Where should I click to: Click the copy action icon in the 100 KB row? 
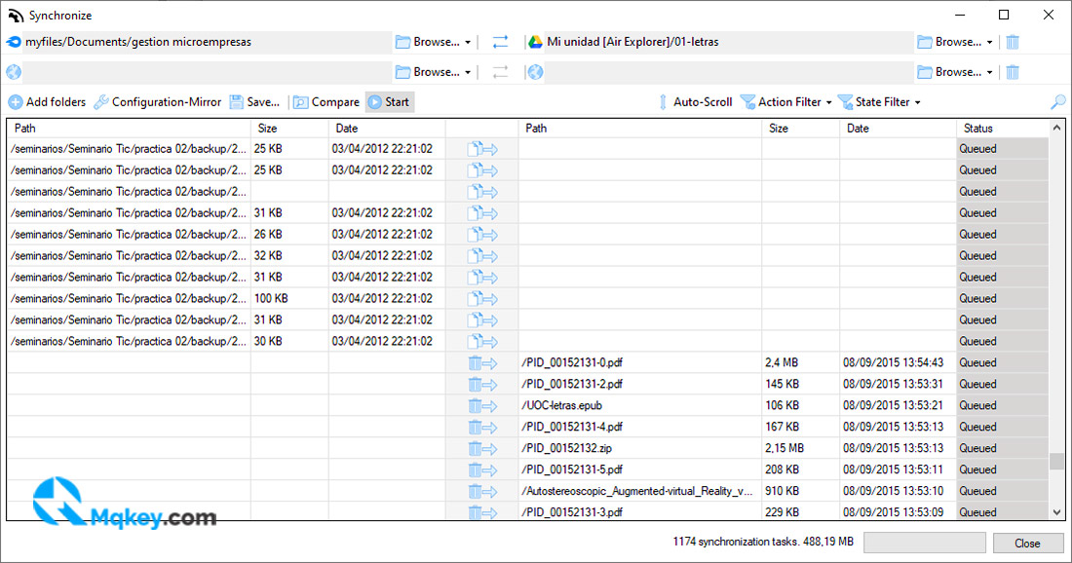[x=482, y=299]
